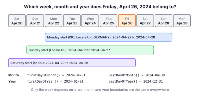Click firstDayOfMonth() = 2024-04-01 text
This screenshot has height=96, width=200.
(56, 75)
